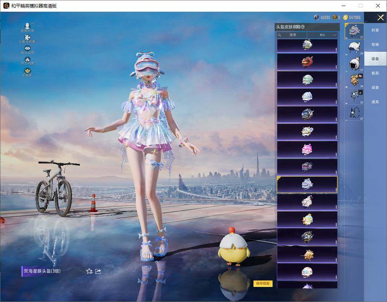387x302 pixels.
Task: Select the equipped helmet category thumbnail numbered 37
Action: point(354,31)
